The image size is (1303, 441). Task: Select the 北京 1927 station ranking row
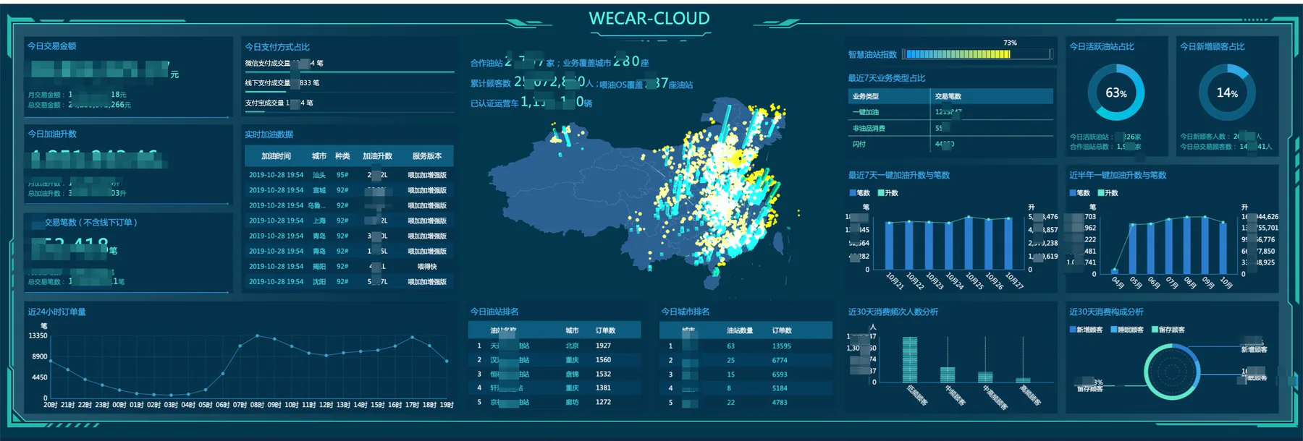(x=554, y=346)
